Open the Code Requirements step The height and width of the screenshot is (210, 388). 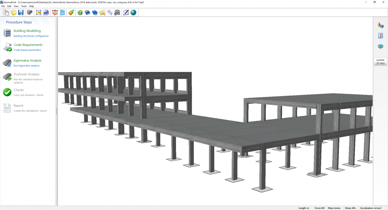click(28, 45)
